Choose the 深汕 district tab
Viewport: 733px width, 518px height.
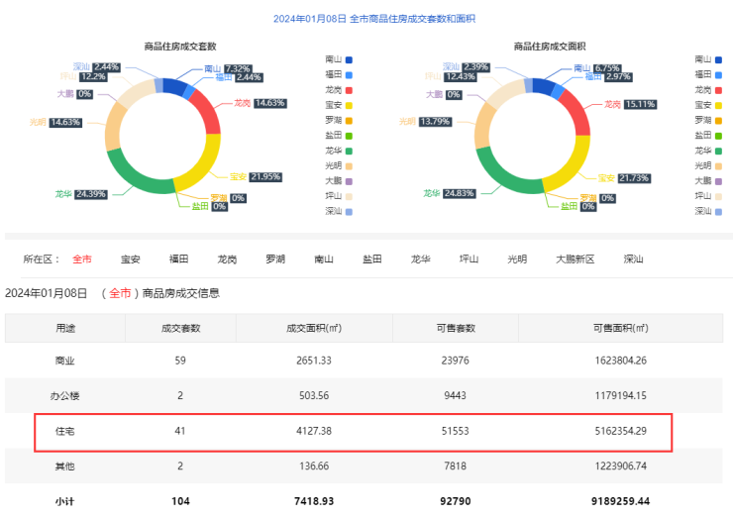(633, 259)
